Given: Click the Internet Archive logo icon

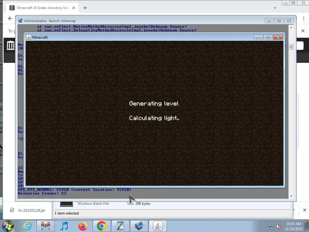Looking at the screenshot, I should (x=11, y=45).
